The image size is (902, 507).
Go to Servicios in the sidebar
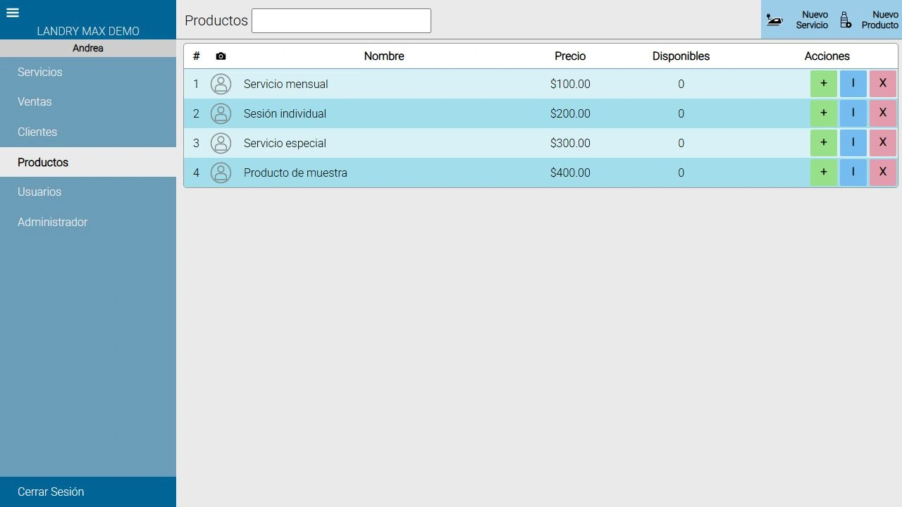click(x=88, y=73)
